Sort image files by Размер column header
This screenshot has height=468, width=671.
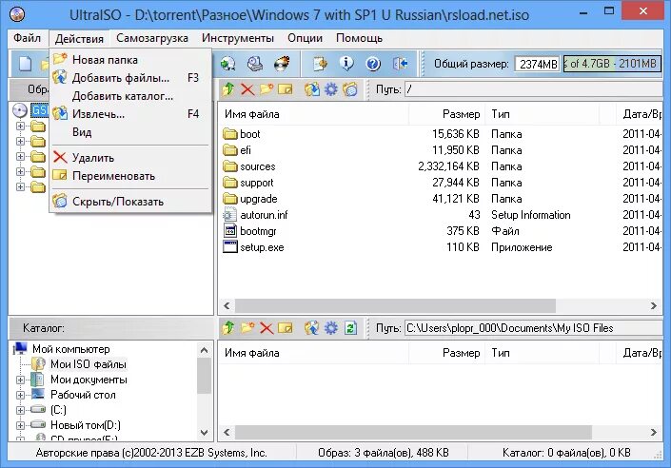click(x=446, y=114)
